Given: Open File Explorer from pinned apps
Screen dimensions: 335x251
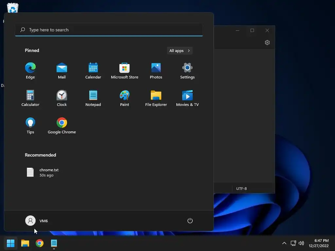Looking at the screenshot, I should pyautogui.click(x=156, y=98).
